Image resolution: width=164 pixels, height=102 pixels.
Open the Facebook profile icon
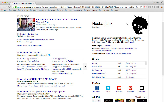coord(97,88)
